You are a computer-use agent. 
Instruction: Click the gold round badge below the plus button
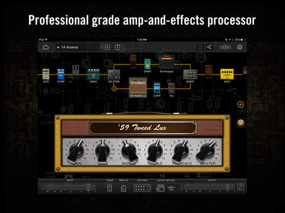[240, 123]
